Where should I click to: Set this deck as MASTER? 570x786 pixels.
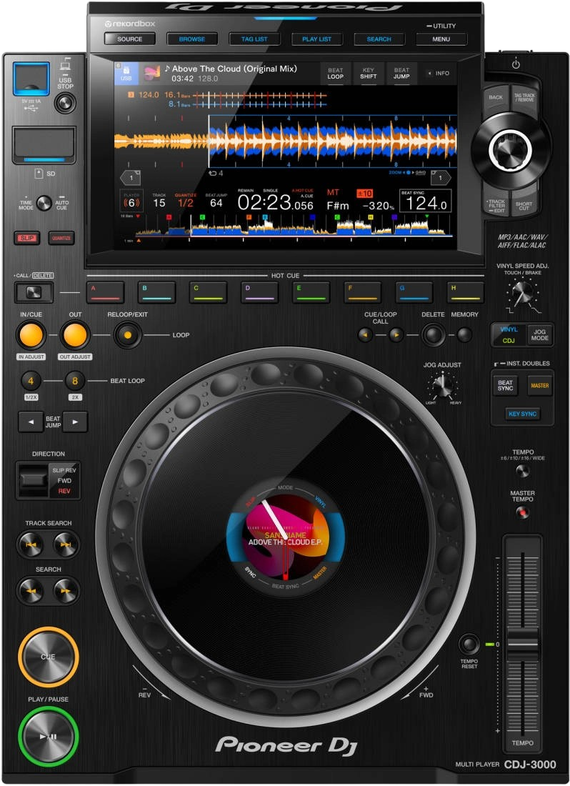pyautogui.click(x=539, y=385)
